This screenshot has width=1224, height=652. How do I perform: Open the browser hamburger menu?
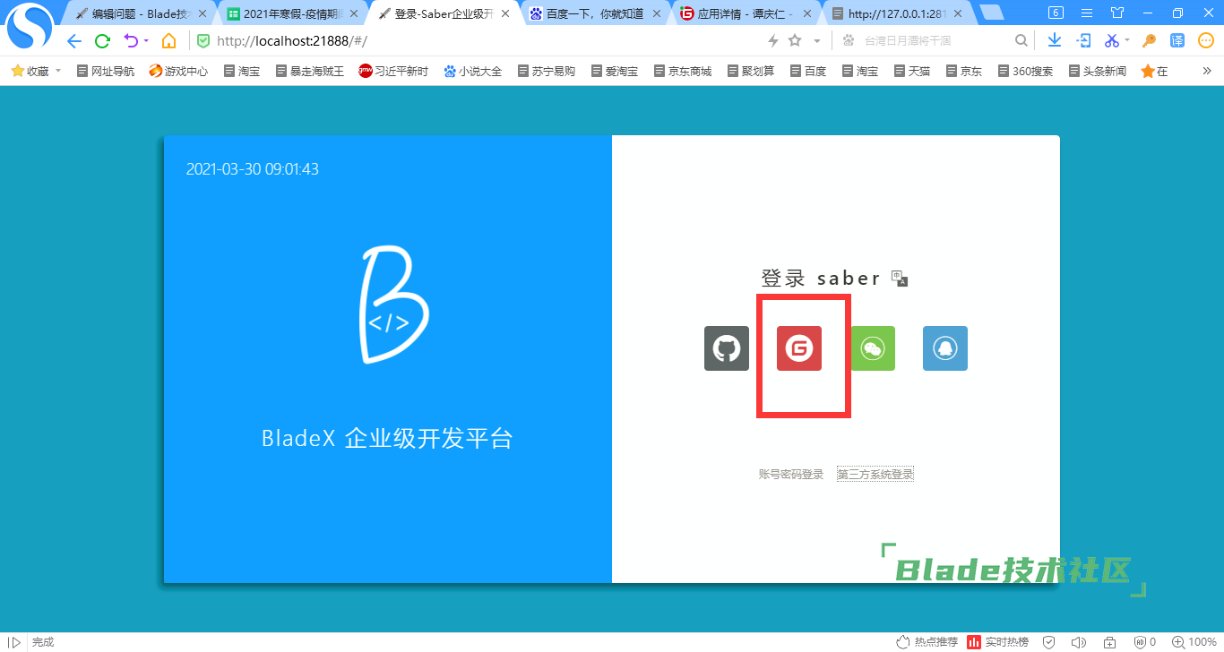point(1087,13)
